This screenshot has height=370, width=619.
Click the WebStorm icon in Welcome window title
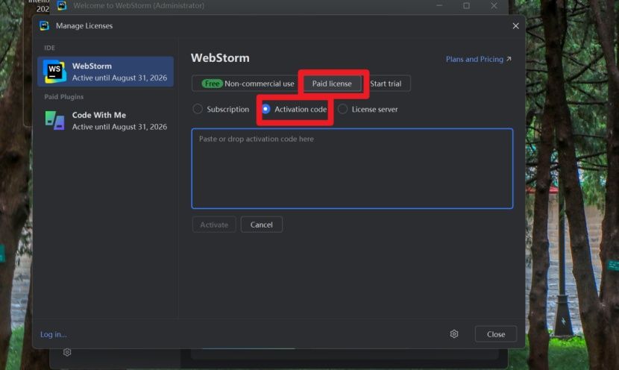click(62, 5)
